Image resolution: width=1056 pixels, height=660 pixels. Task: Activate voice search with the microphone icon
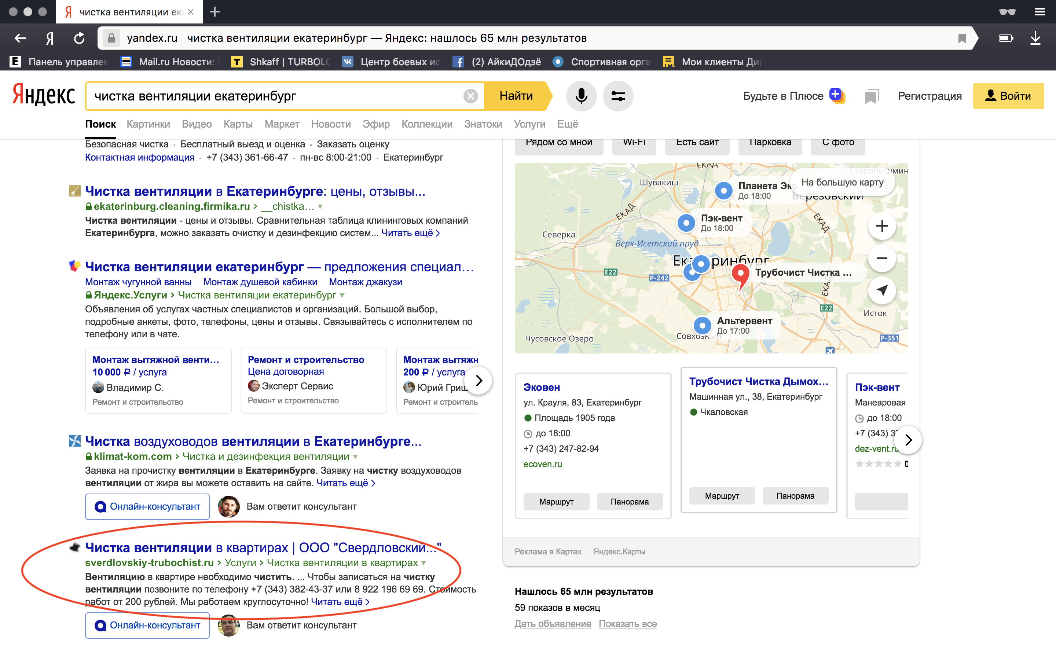pos(581,96)
